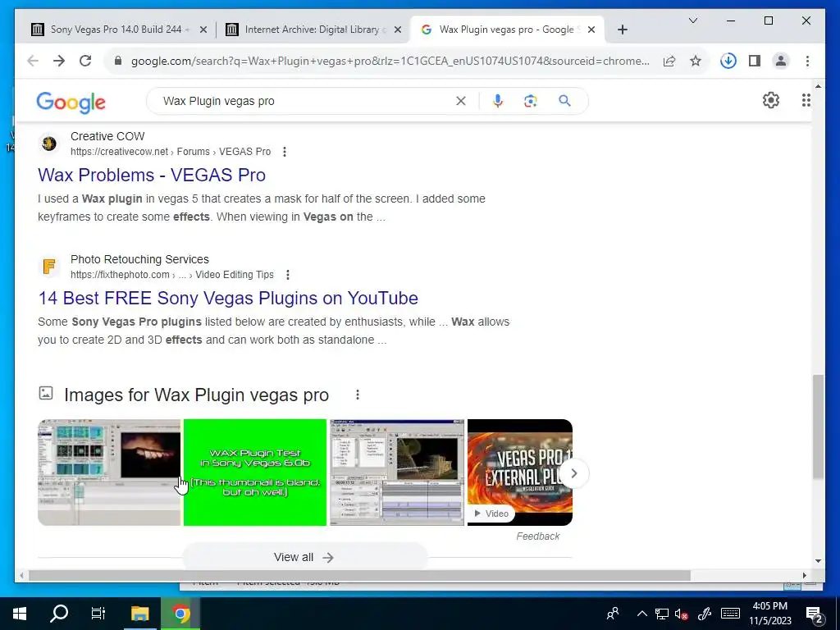Open more options for Creative COW result
Image resolution: width=840 pixels, height=630 pixels.
coord(285,152)
